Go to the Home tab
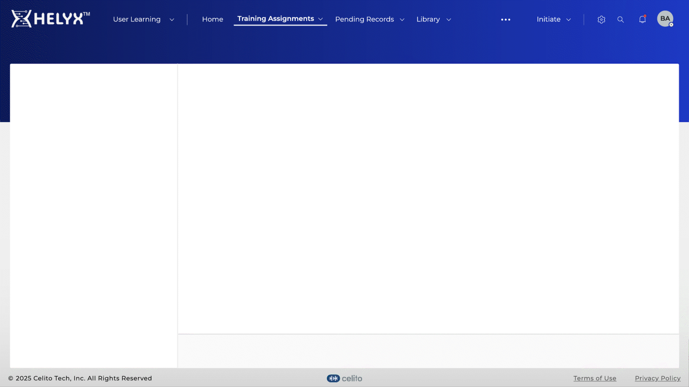Viewport: 689px width, 387px height. [212, 19]
